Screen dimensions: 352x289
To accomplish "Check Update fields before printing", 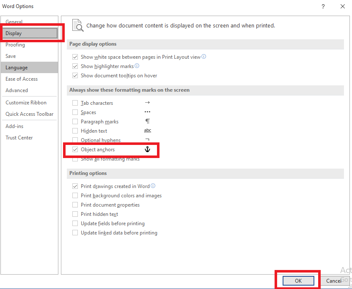I will pyautogui.click(x=75, y=224).
